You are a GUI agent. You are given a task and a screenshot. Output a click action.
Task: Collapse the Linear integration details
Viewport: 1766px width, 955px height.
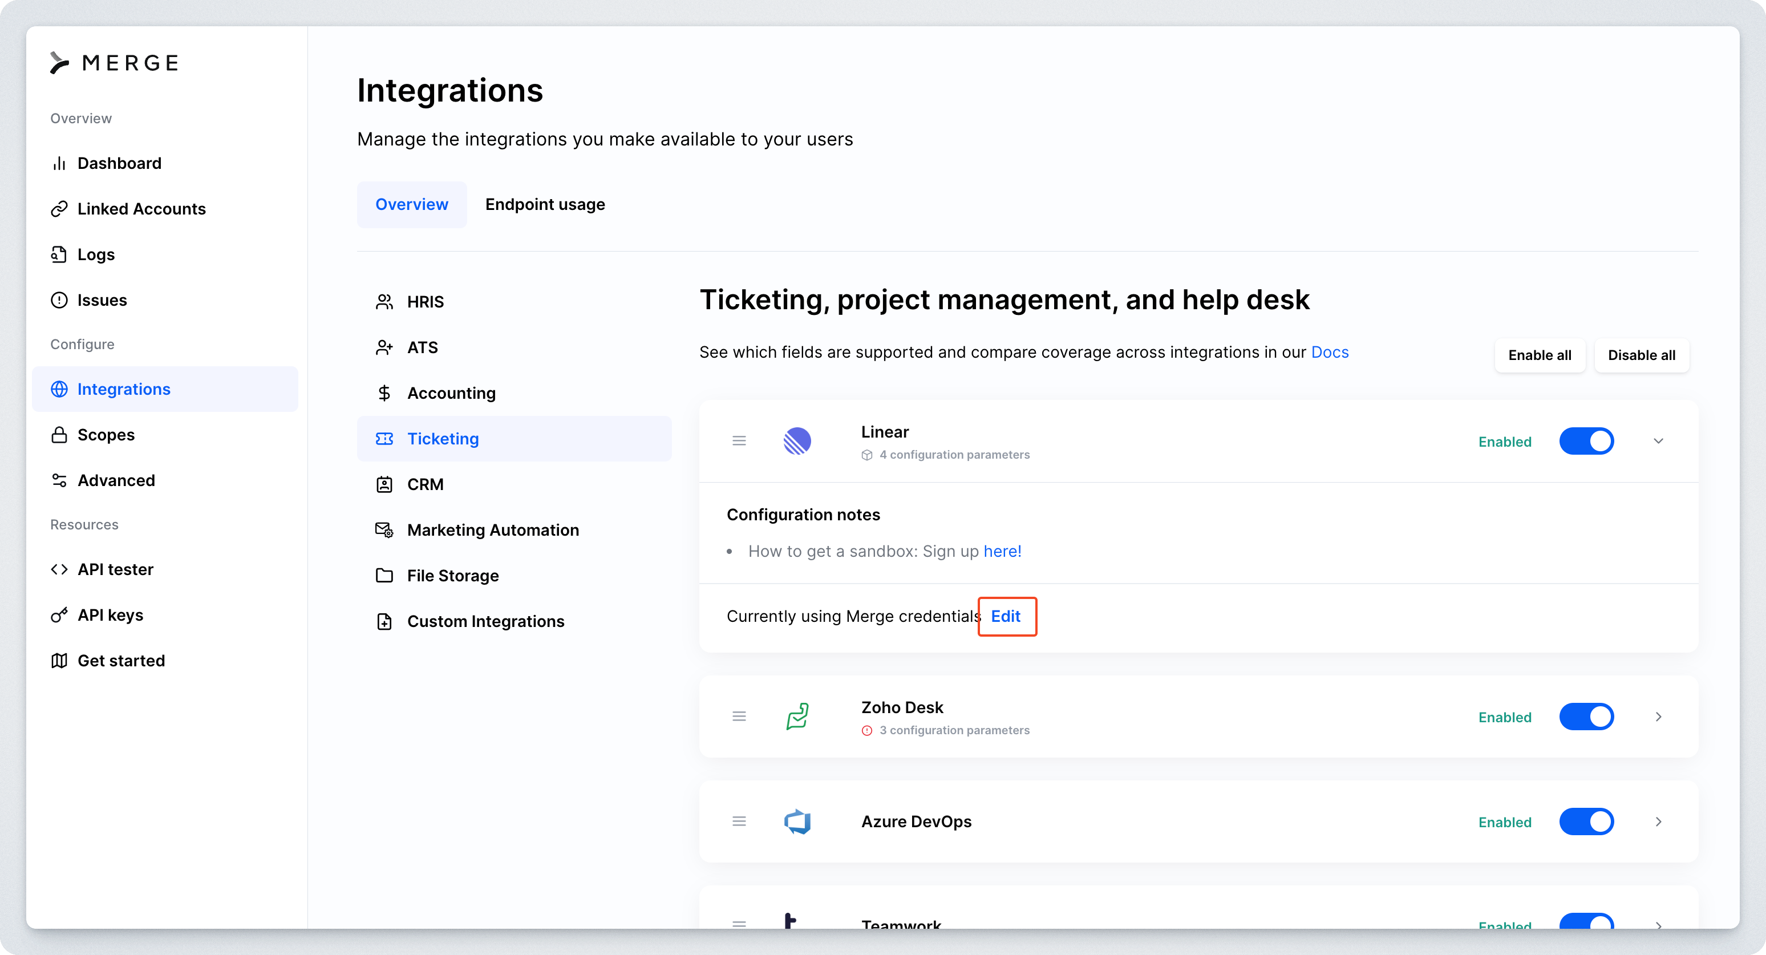(1658, 441)
